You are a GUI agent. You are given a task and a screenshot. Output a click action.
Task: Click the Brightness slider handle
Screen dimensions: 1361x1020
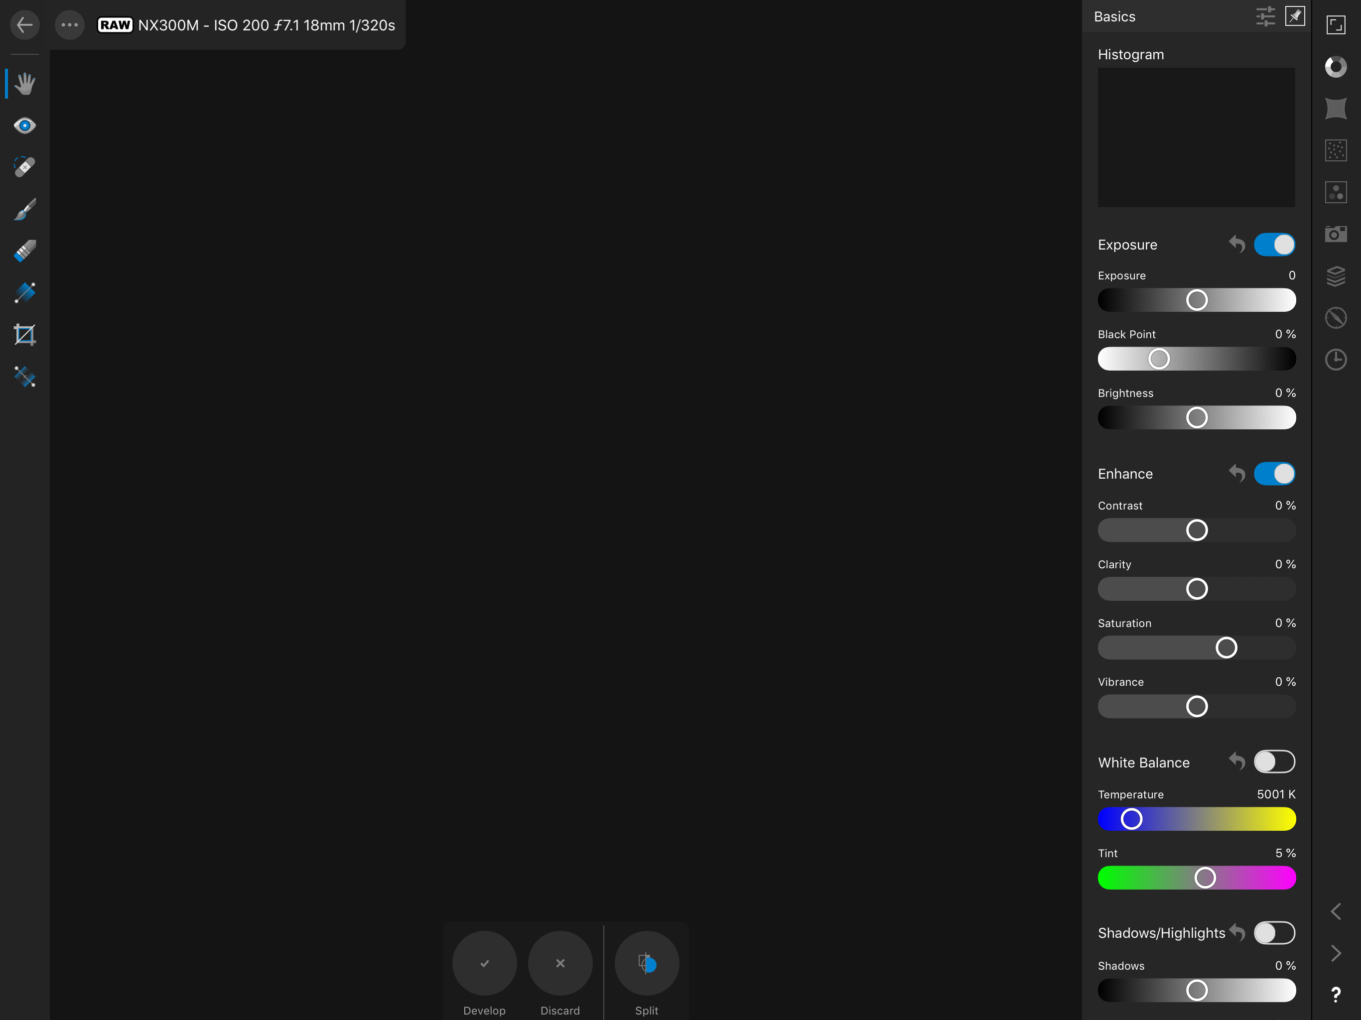point(1197,418)
